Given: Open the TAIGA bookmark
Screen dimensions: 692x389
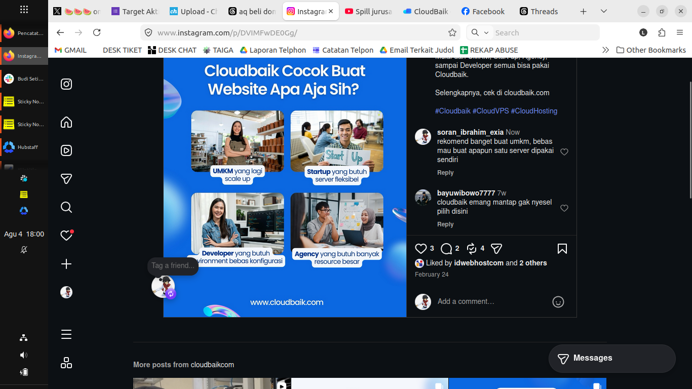Looking at the screenshot, I should (218, 50).
